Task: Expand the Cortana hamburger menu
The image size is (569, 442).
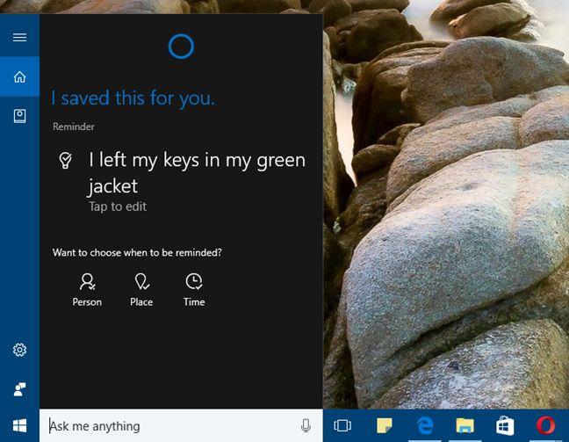Action: point(19,37)
